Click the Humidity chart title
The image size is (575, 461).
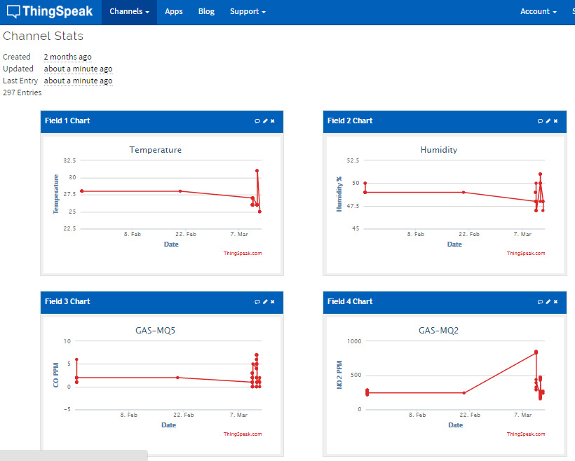point(439,150)
